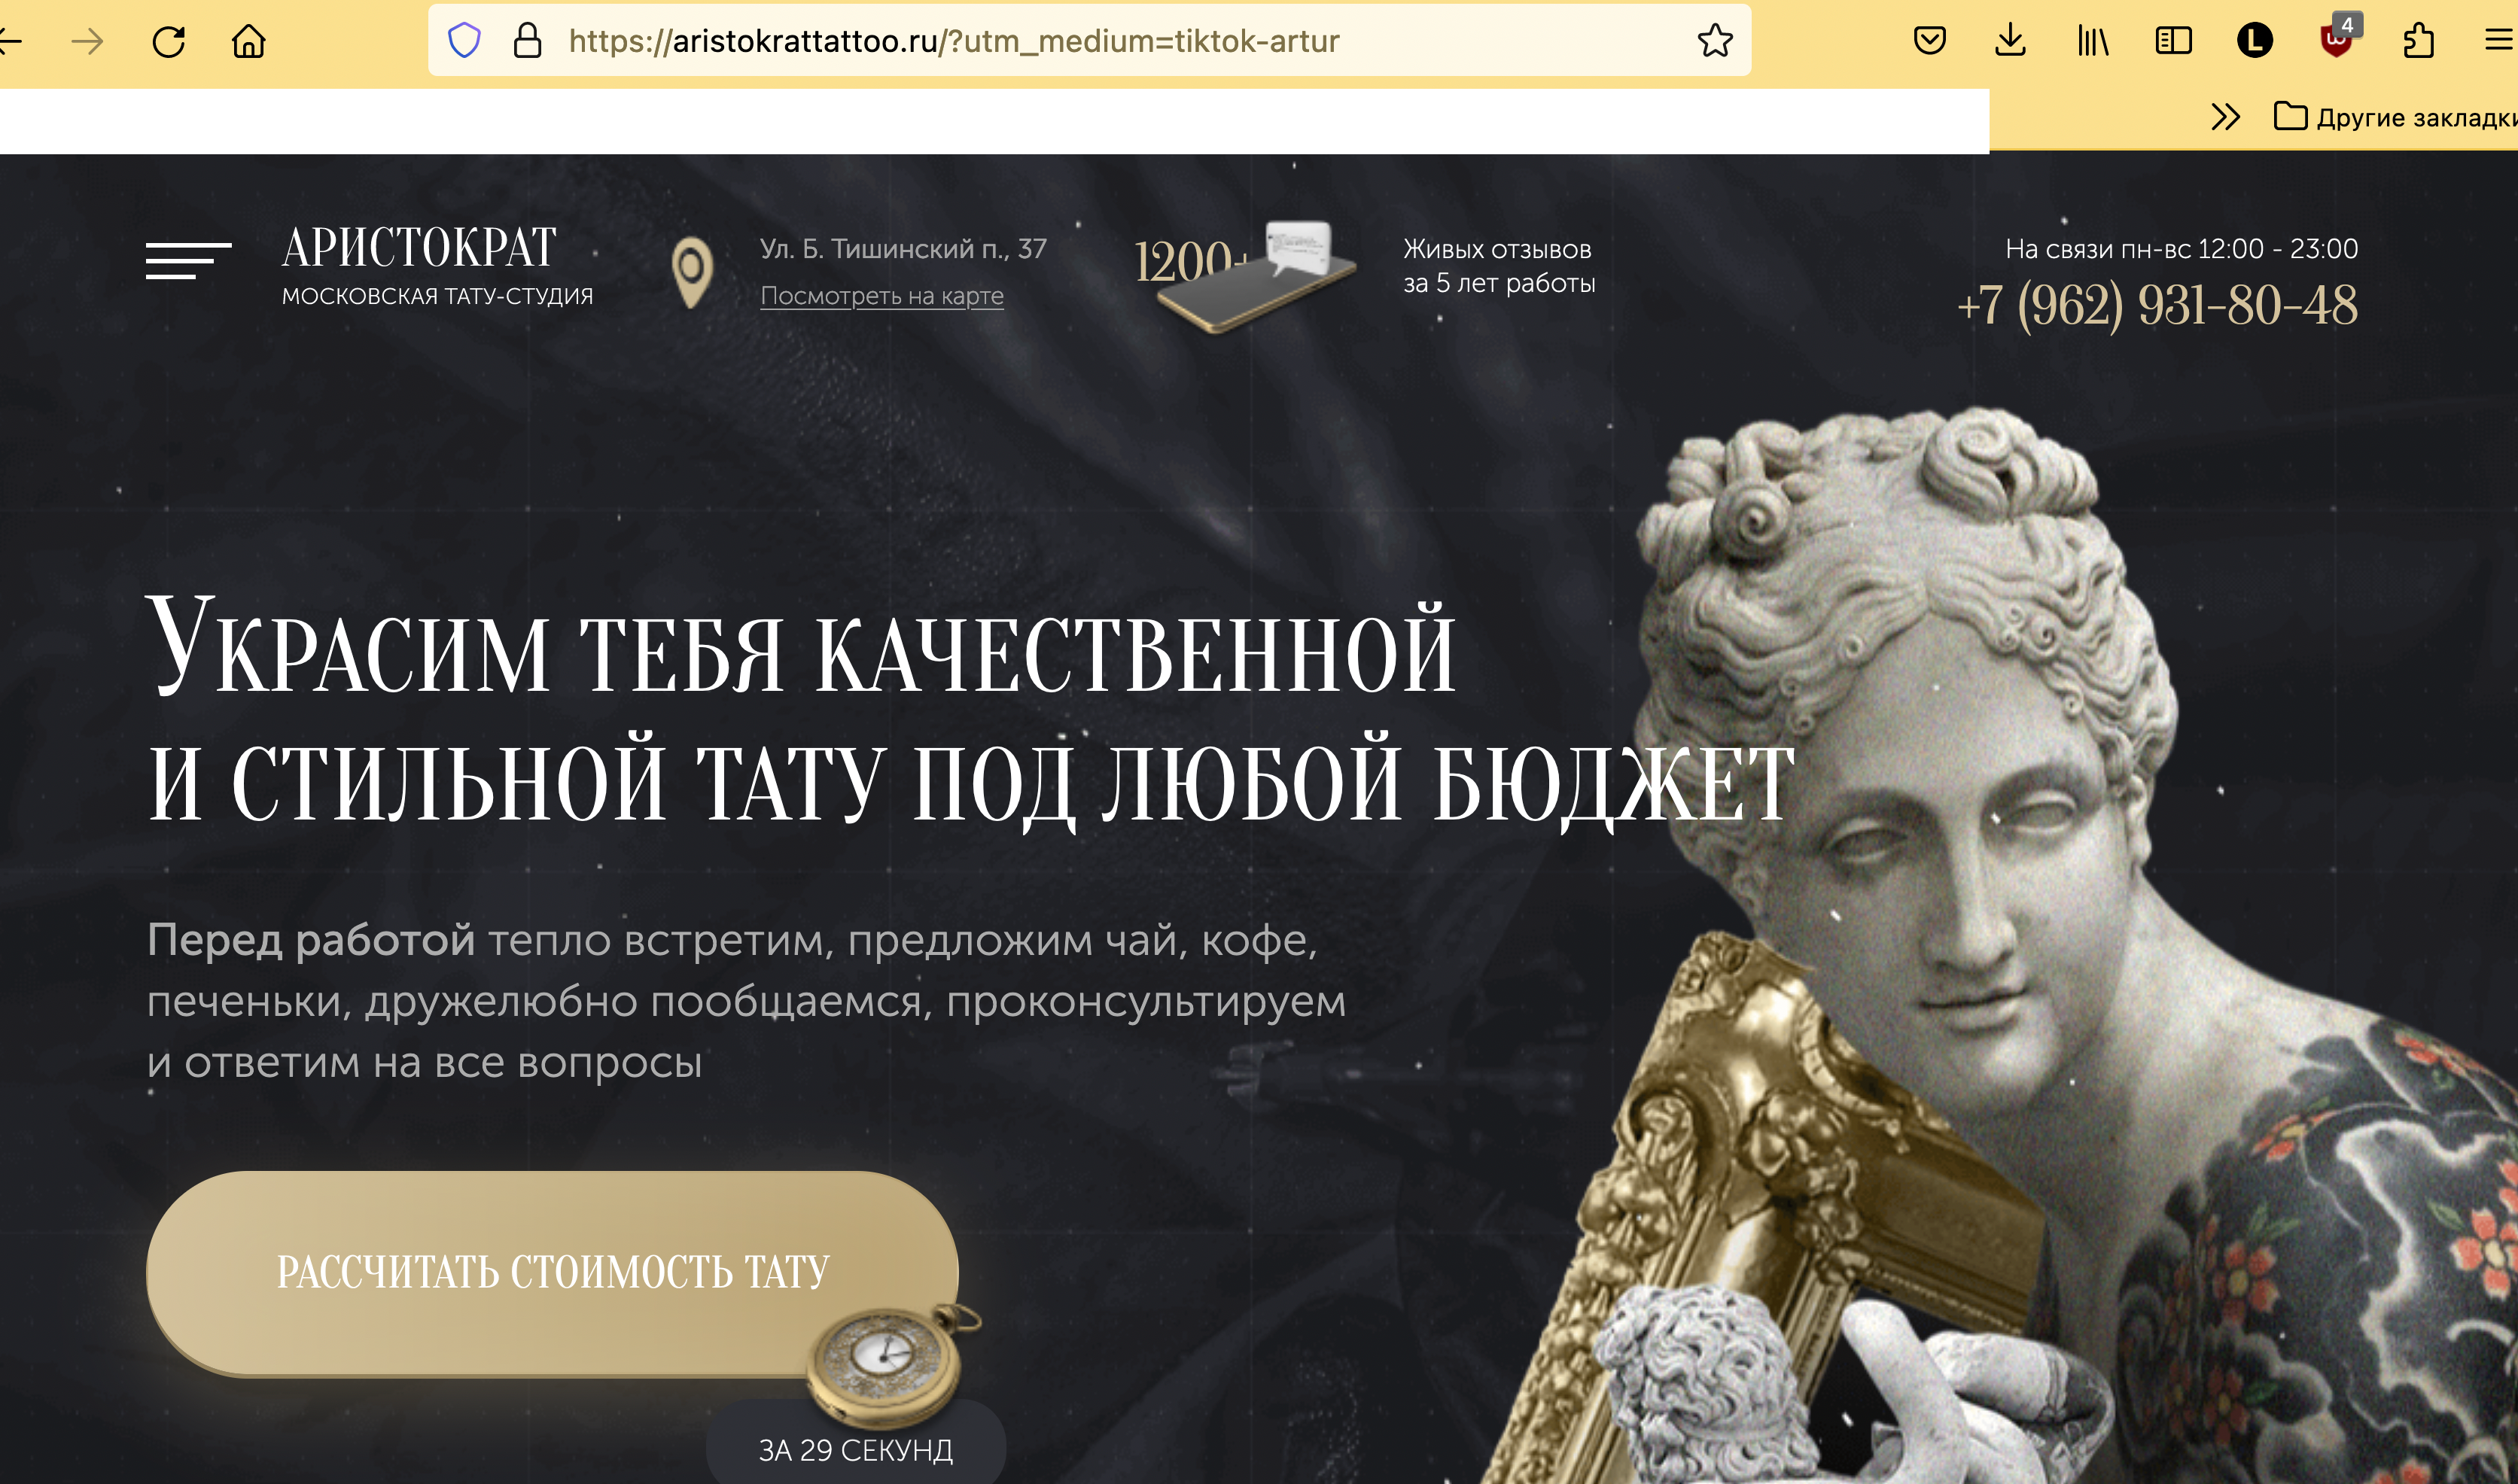The width and height of the screenshot is (2518, 1484).
Task: Open the extensions puzzle icon
Action: tap(2418, 41)
